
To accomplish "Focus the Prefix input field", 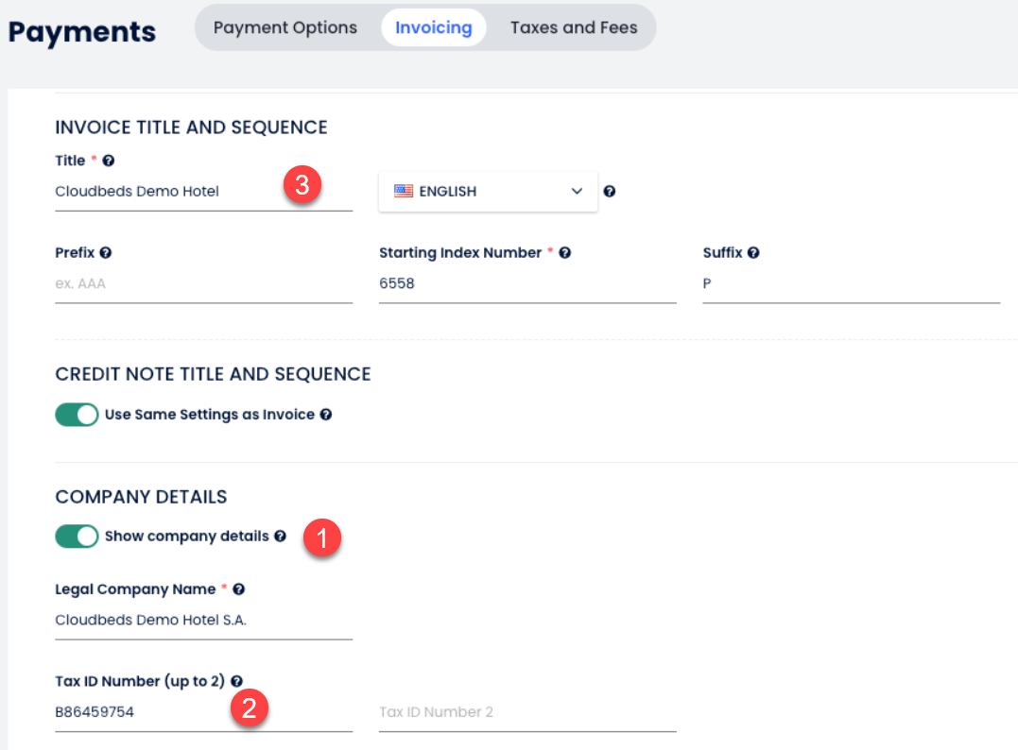I will (x=203, y=283).
